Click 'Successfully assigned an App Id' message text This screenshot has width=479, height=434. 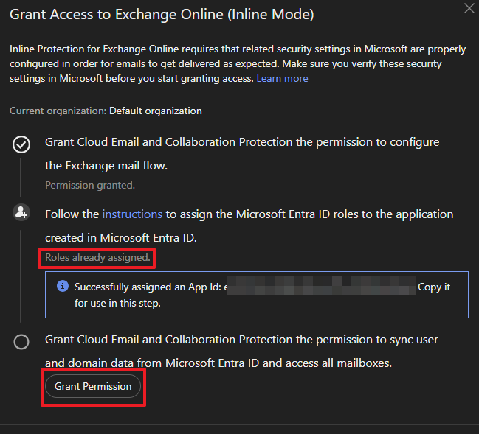148,287
